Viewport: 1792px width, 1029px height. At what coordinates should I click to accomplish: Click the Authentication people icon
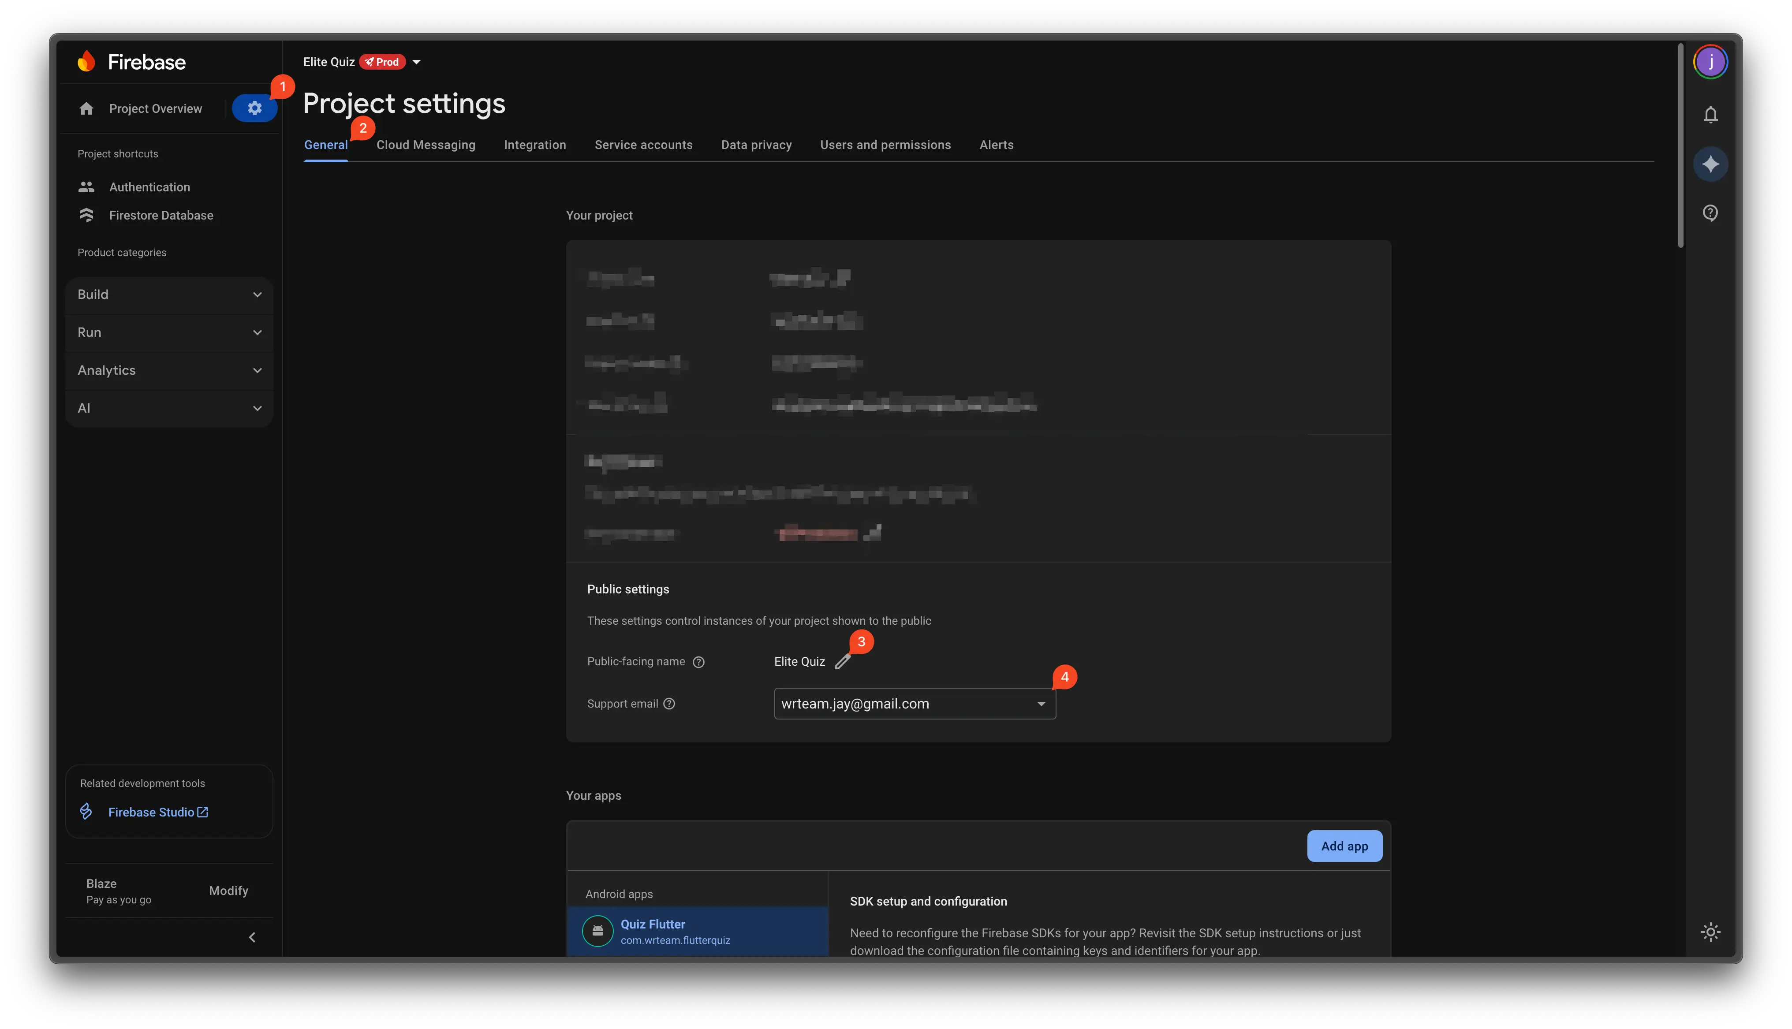tap(86, 186)
